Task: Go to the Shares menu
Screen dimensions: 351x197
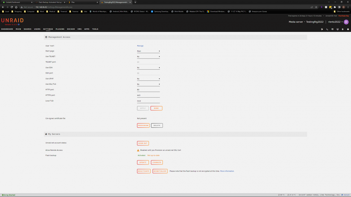Action: [x=27, y=29]
